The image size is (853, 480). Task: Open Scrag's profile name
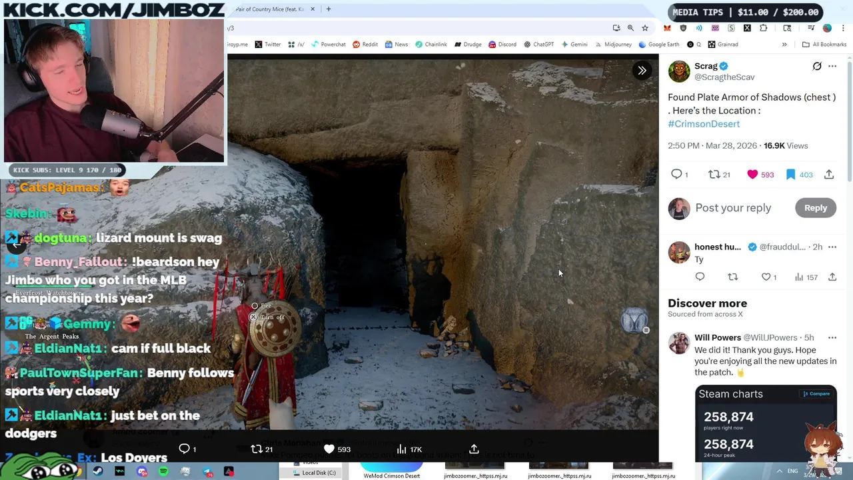(706, 66)
